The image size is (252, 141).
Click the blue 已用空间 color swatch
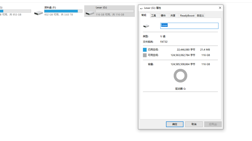pos(145,50)
